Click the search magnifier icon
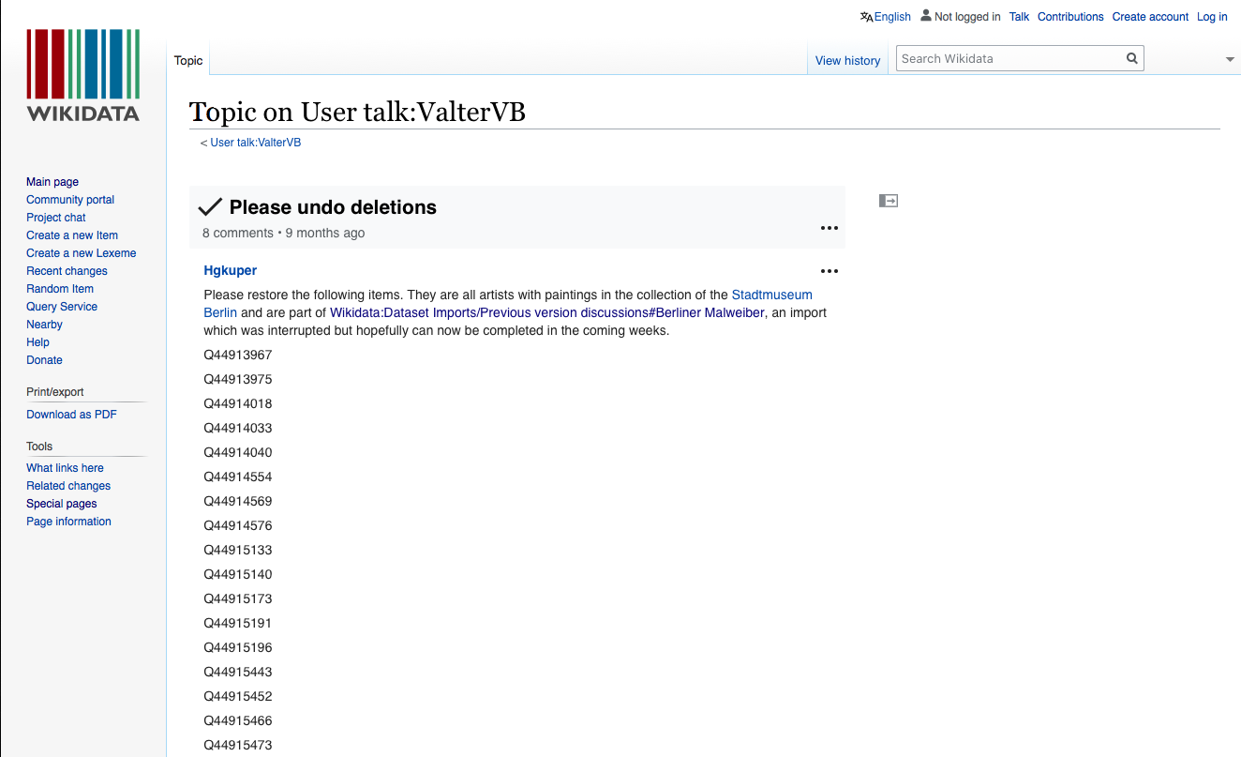The height and width of the screenshot is (757, 1241). tap(1132, 58)
